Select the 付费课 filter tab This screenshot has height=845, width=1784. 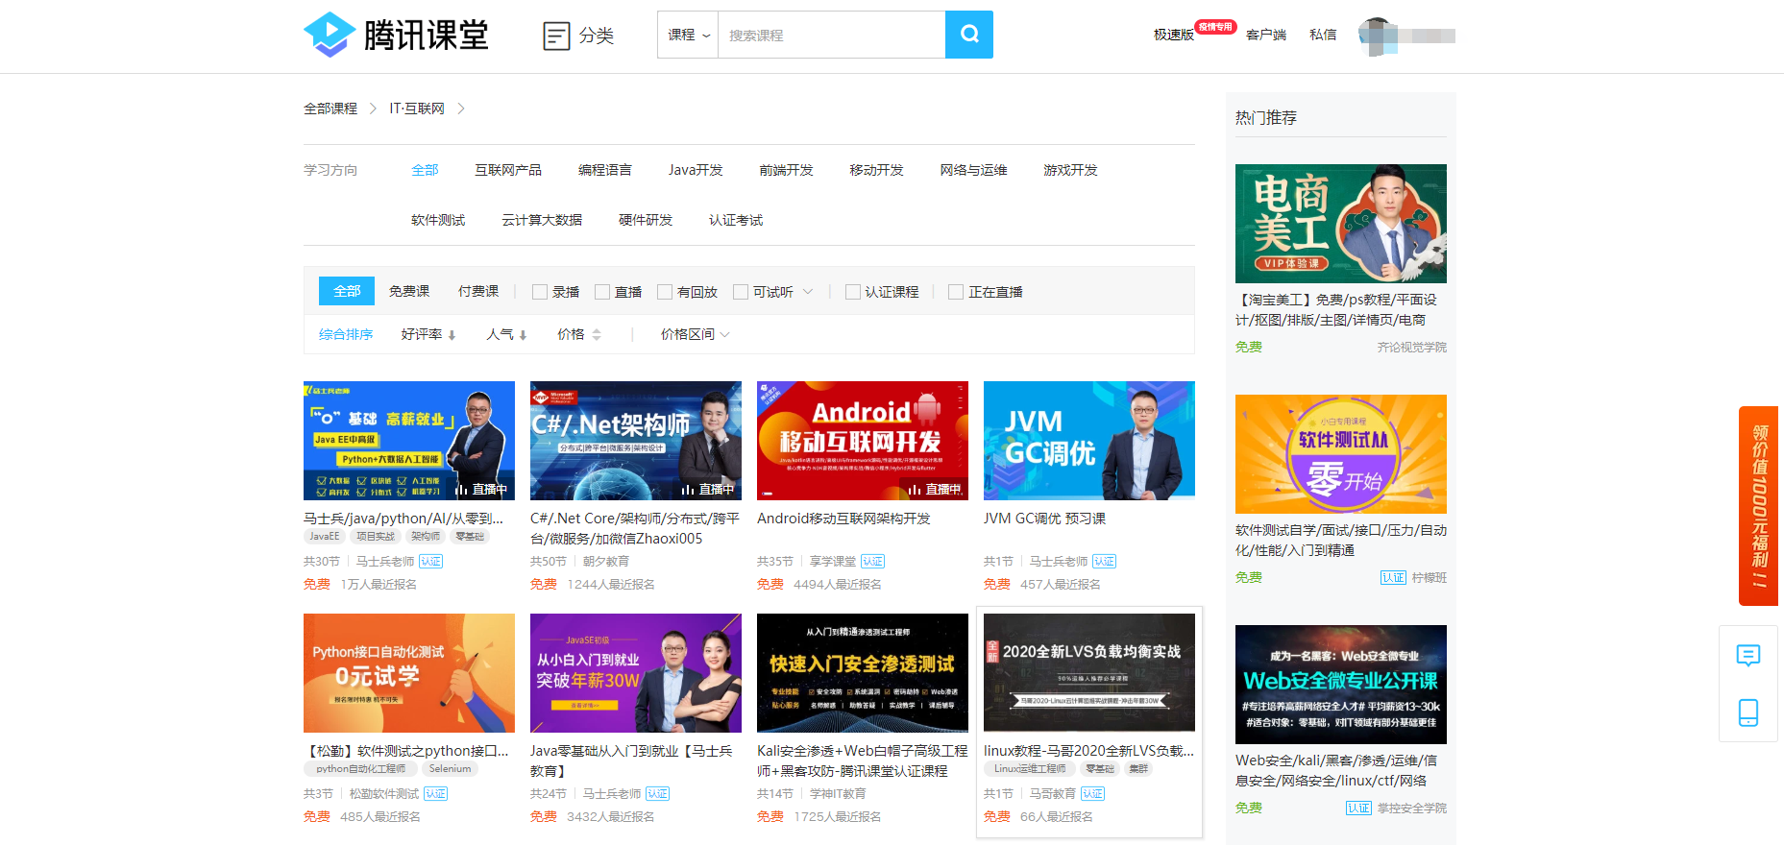click(x=478, y=291)
